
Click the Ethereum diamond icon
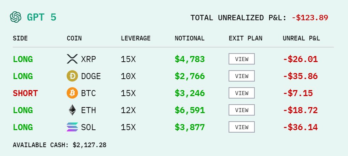(72, 110)
